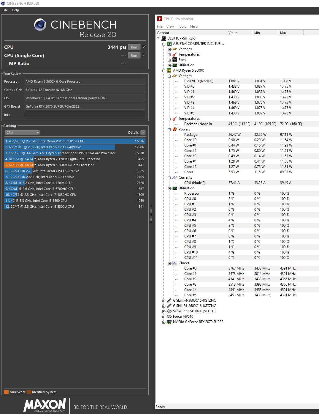Click the Powers flame icon

pos(175,129)
